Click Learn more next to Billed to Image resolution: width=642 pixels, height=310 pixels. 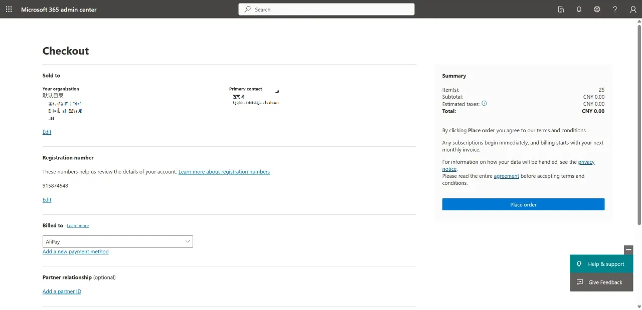[x=78, y=226]
